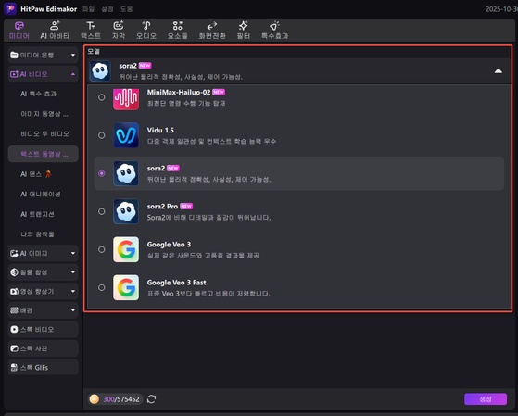Open AI 특수 효과 under AI 비디오
The width and height of the screenshot is (518, 416).
pyautogui.click(x=38, y=94)
